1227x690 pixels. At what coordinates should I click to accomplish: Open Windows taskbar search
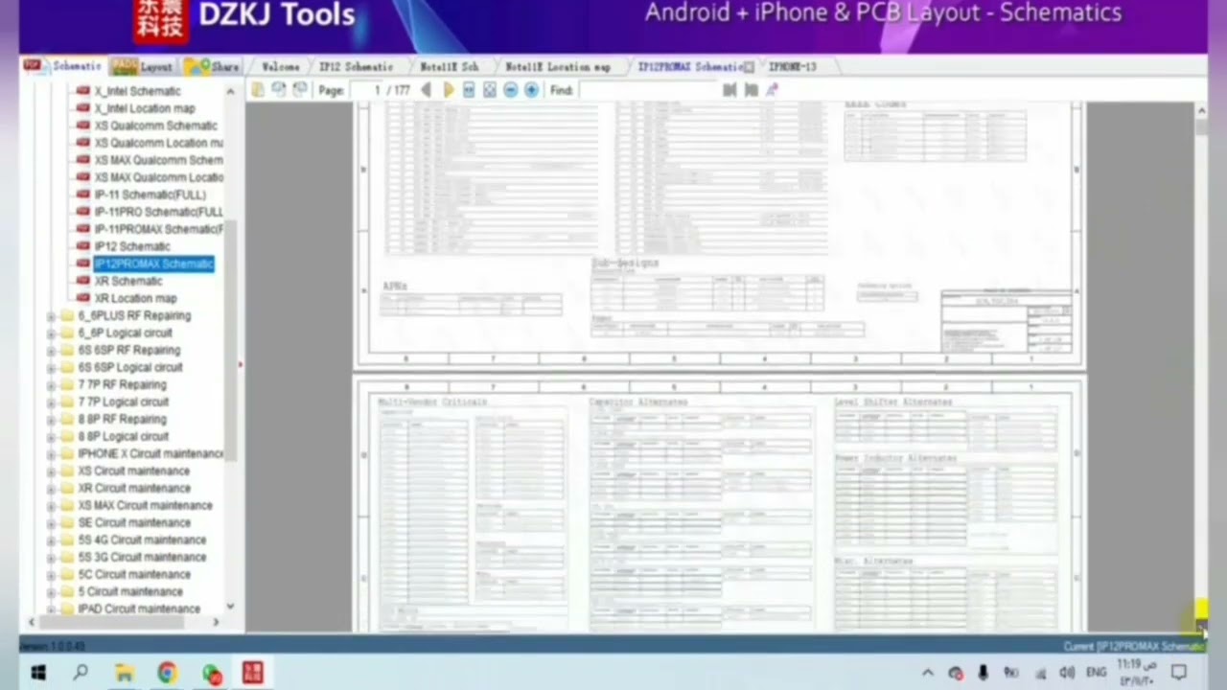(81, 673)
